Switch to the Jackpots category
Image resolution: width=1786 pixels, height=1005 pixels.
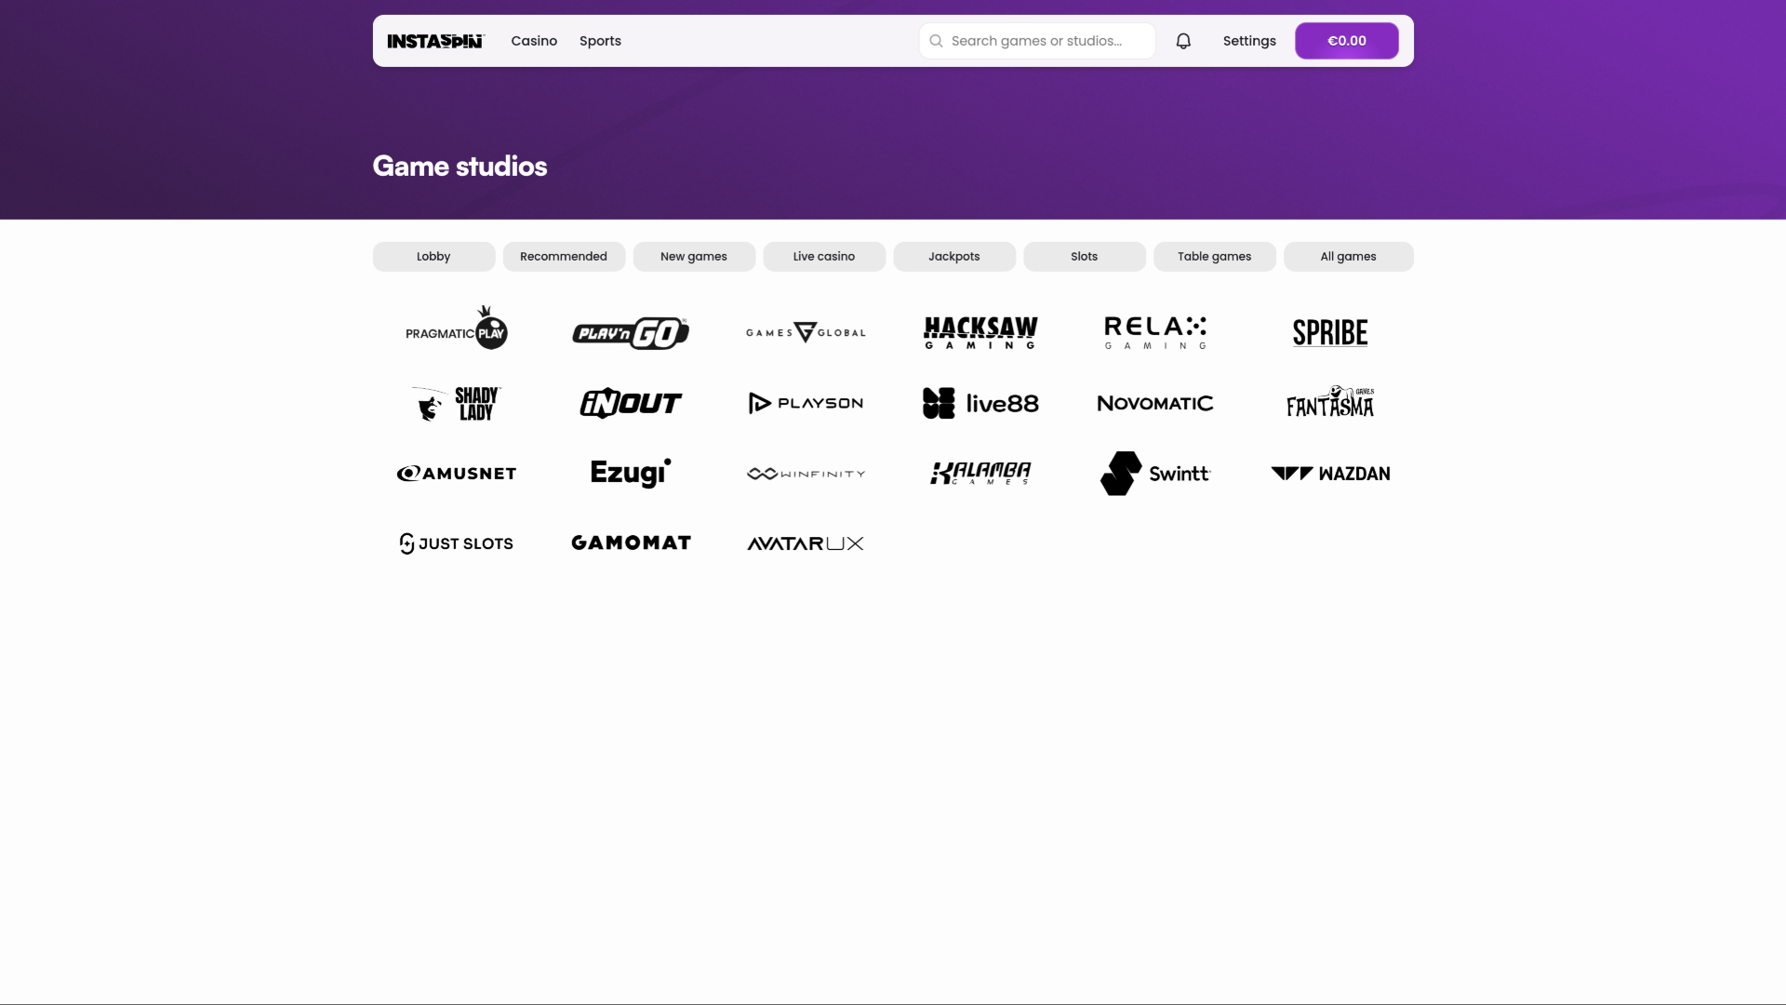pos(953,256)
